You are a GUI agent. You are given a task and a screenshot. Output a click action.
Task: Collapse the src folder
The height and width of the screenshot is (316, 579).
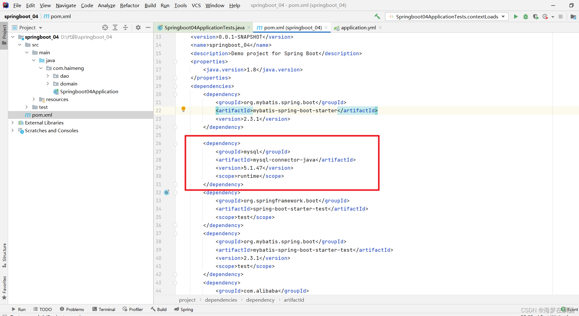20,45
